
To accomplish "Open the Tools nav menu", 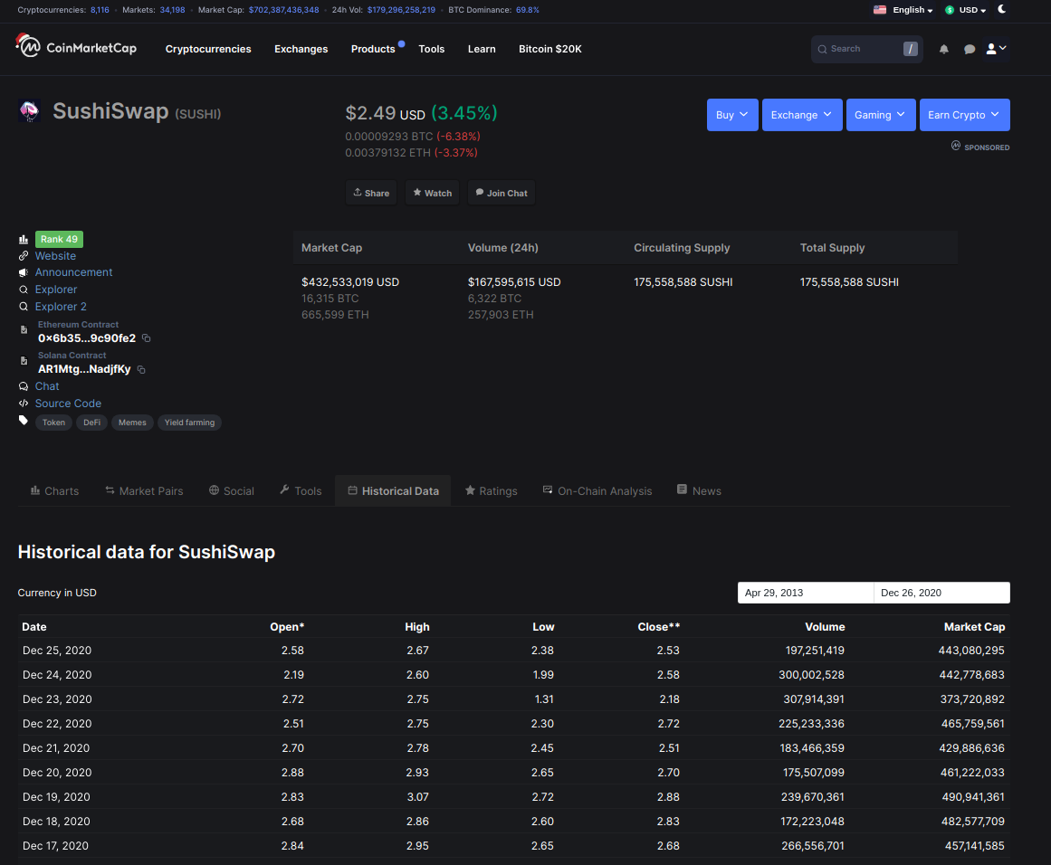I will [x=432, y=49].
